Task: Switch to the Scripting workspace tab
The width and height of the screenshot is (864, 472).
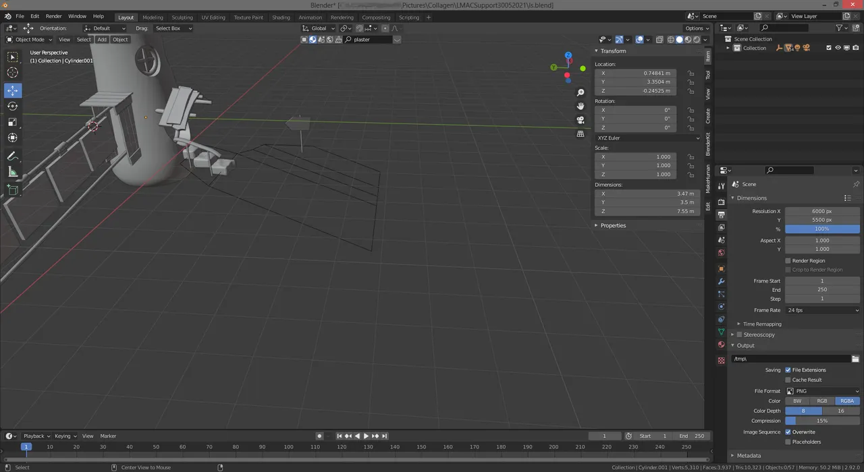Action: [x=408, y=18]
